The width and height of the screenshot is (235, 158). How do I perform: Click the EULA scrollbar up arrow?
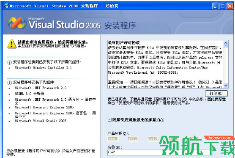226,43
